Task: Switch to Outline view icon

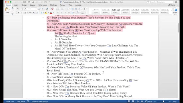Action: (x=138, y=101)
